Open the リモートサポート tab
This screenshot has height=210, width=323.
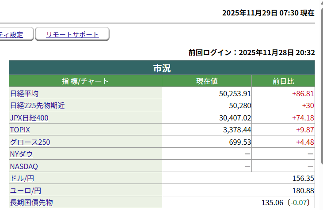point(72,34)
